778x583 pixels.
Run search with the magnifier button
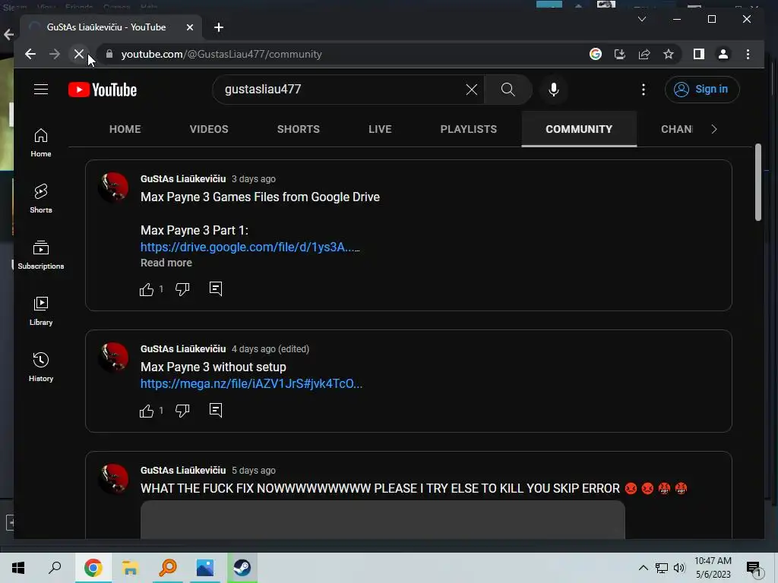click(508, 90)
